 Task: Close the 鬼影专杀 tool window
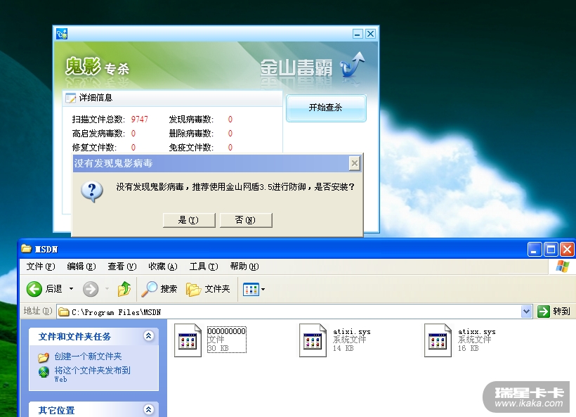point(370,34)
